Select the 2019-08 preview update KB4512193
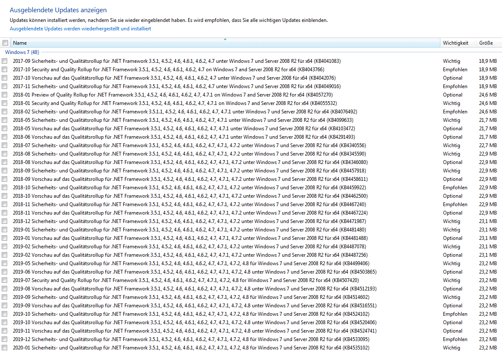The width and height of the screenshot is (502, 352). tap(194, 289)
